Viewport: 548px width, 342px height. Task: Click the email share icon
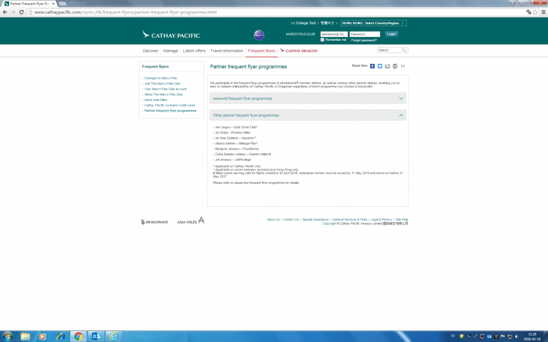coord(387,66)
